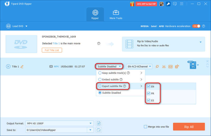This screenshot has height=136, width=211.
Task: Click the Rip to Video/Audio film icon
Action: (129, 44)
